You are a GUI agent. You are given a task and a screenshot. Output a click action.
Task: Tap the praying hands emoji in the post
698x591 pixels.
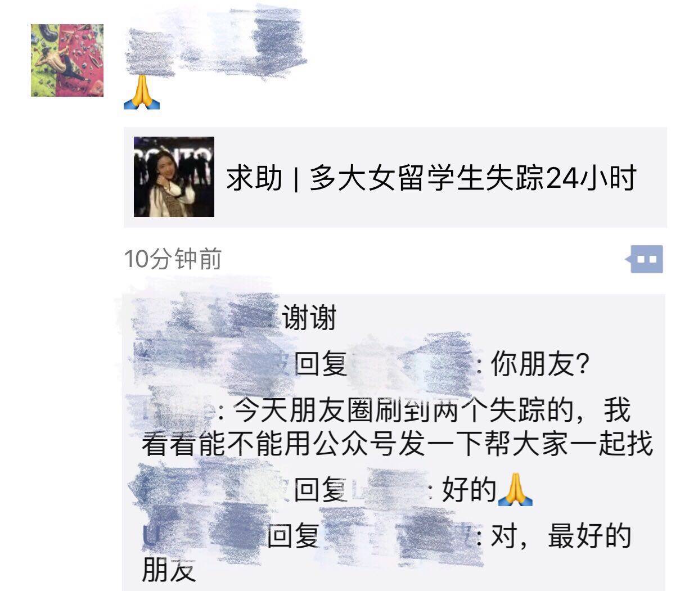[142, 93]
